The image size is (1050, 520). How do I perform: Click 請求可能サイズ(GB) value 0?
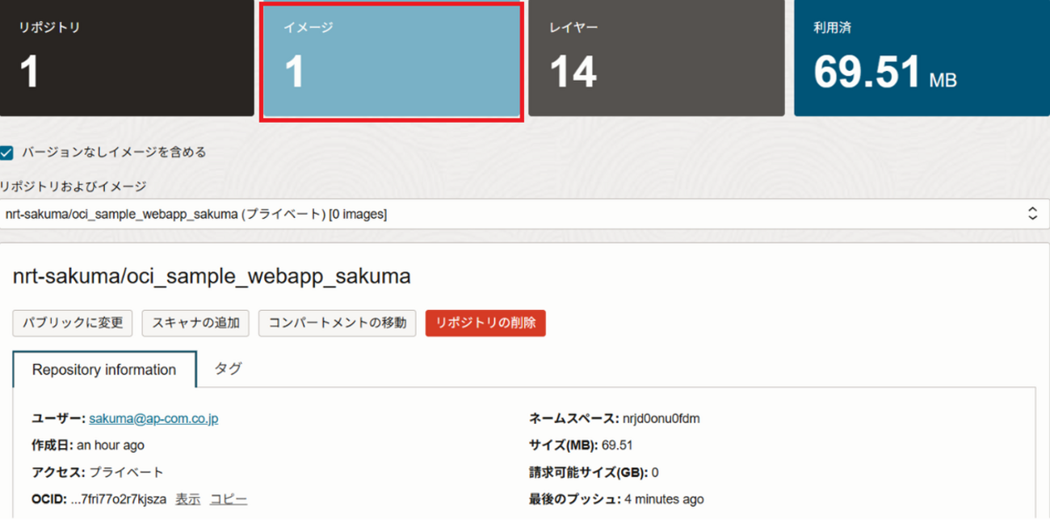(655, 472)
